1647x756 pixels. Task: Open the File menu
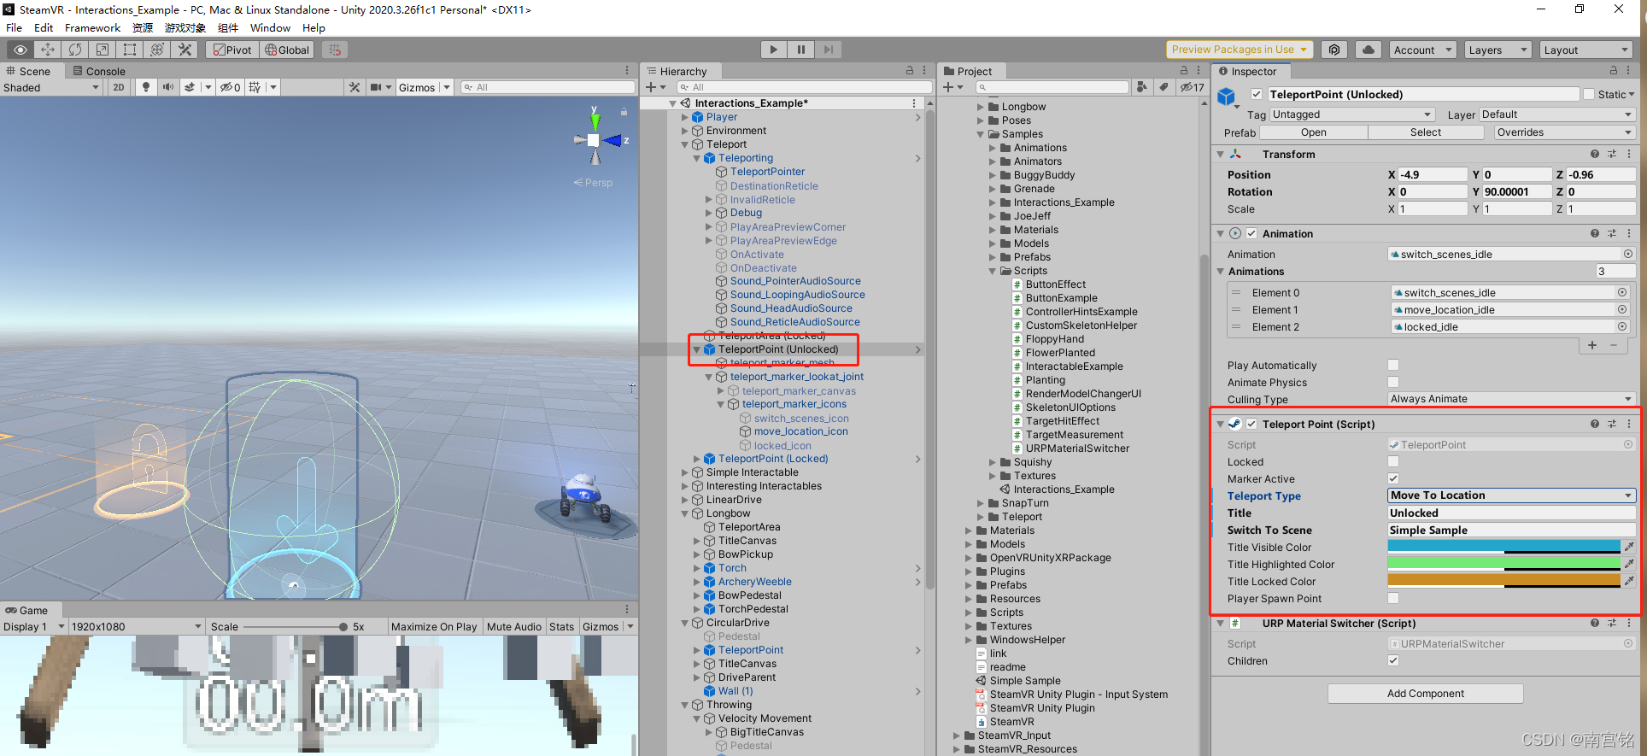(15, 27)
